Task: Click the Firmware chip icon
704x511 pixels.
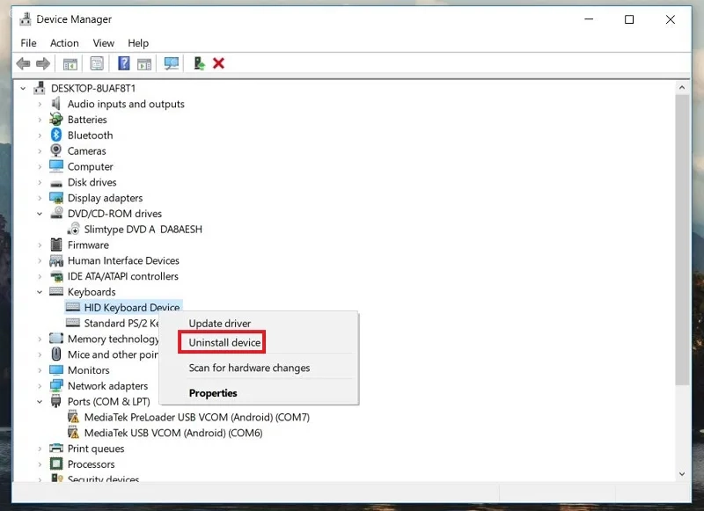Action: (x=56, y=245)
